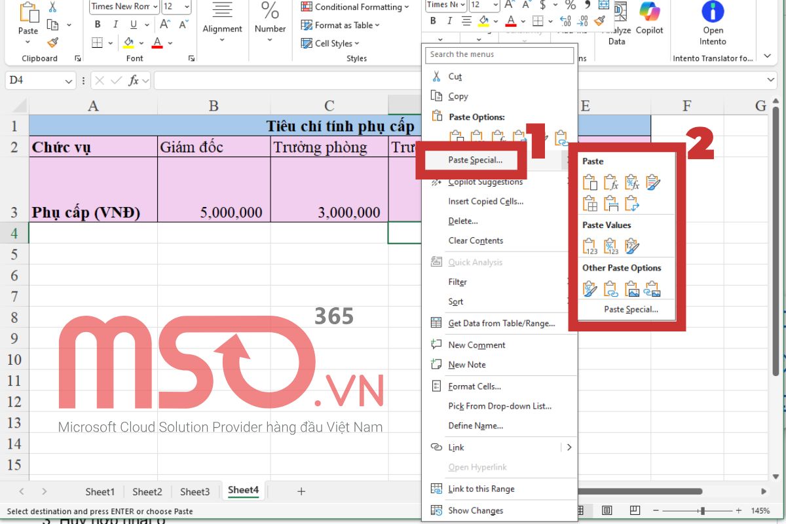
Task: Open ribbon font name dropdown Times New Roman
Action: point(155,7)
